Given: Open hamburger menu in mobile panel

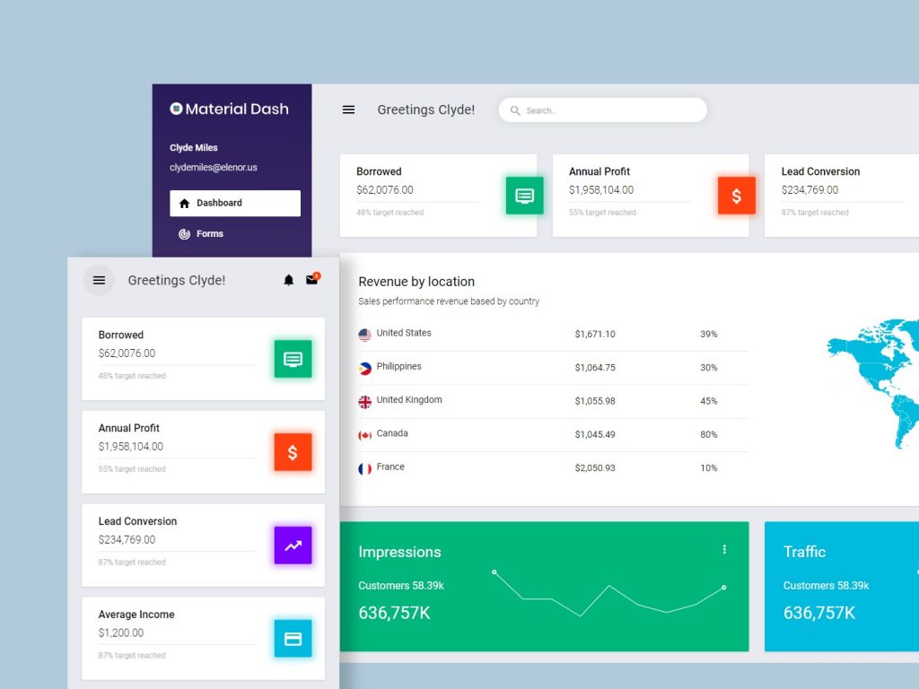Looking at the screenshot, I should point(99,280).
